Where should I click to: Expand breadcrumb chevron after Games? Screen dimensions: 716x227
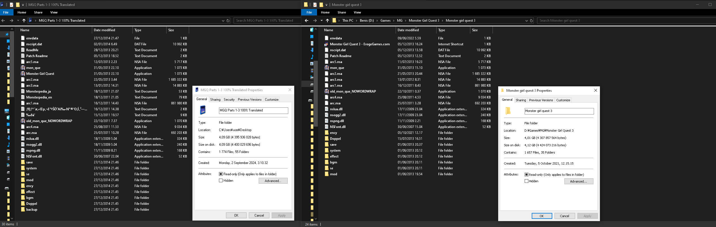click(x=394, y=21)
